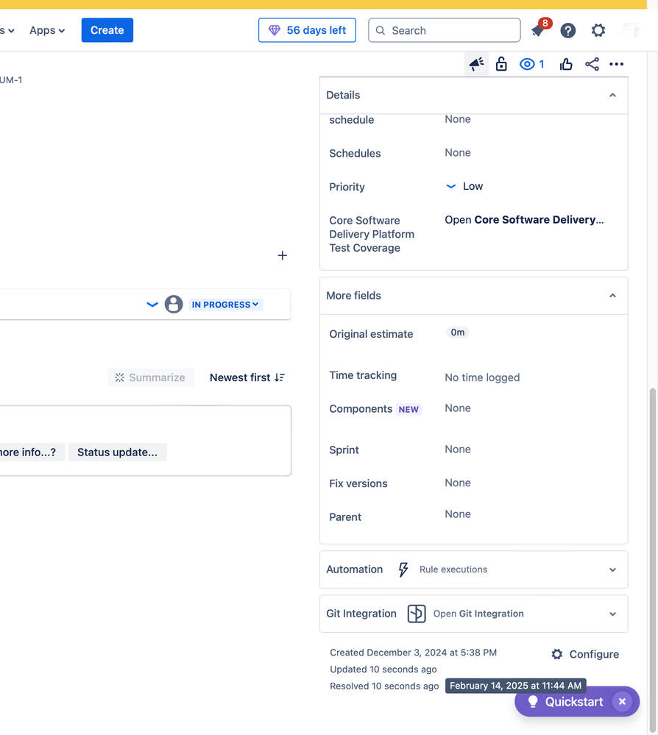Click the Quickstart button
Screen dimensions: 658x735
[577, 701]
